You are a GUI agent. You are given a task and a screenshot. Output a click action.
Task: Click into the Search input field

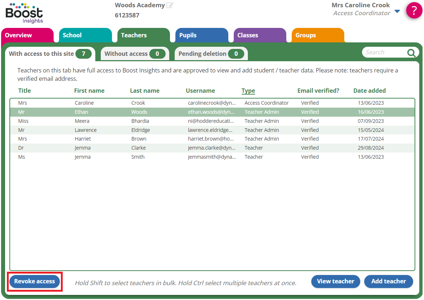click(384, 53)
